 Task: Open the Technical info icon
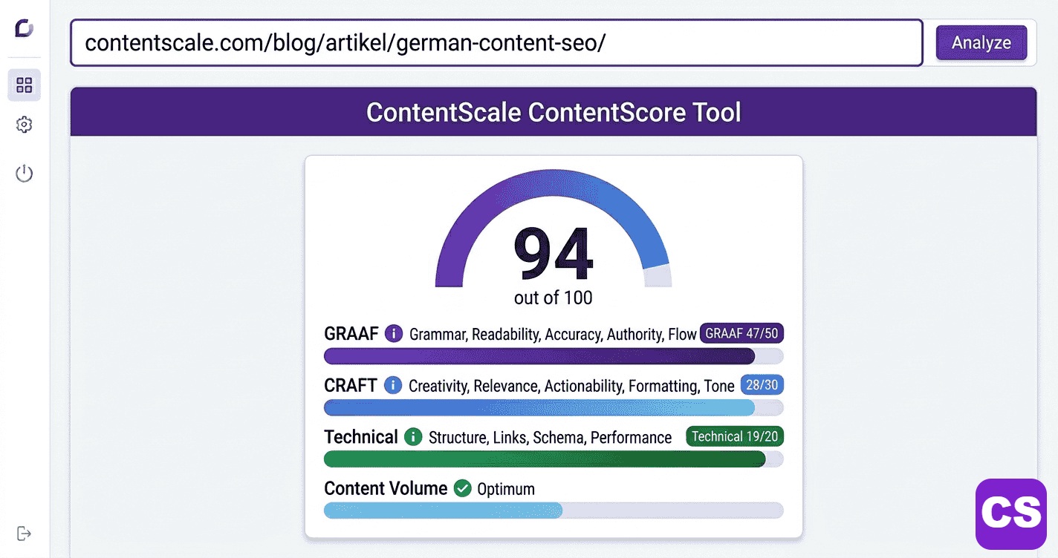click(x=414, y=437)
